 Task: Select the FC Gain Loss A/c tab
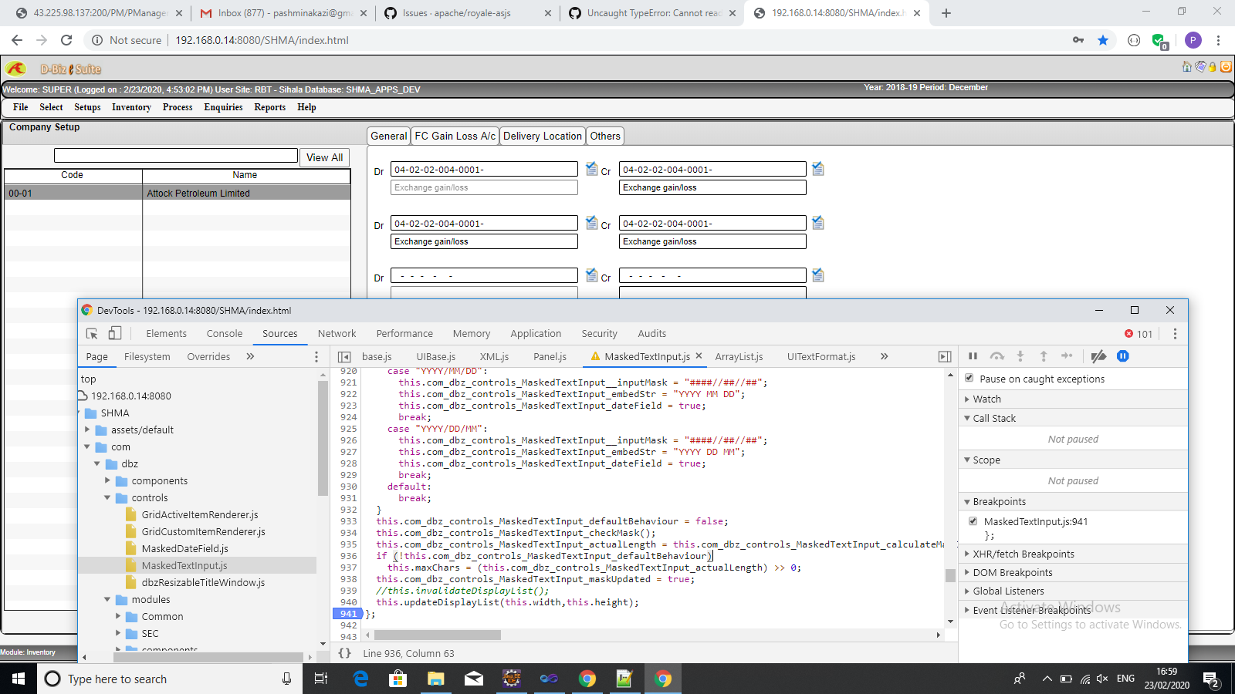tap(455, 136)
